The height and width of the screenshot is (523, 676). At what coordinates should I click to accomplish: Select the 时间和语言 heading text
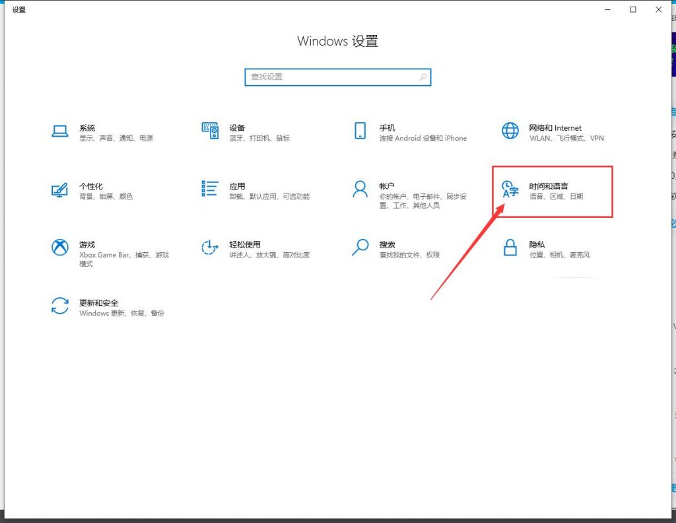tap(549, 186)
